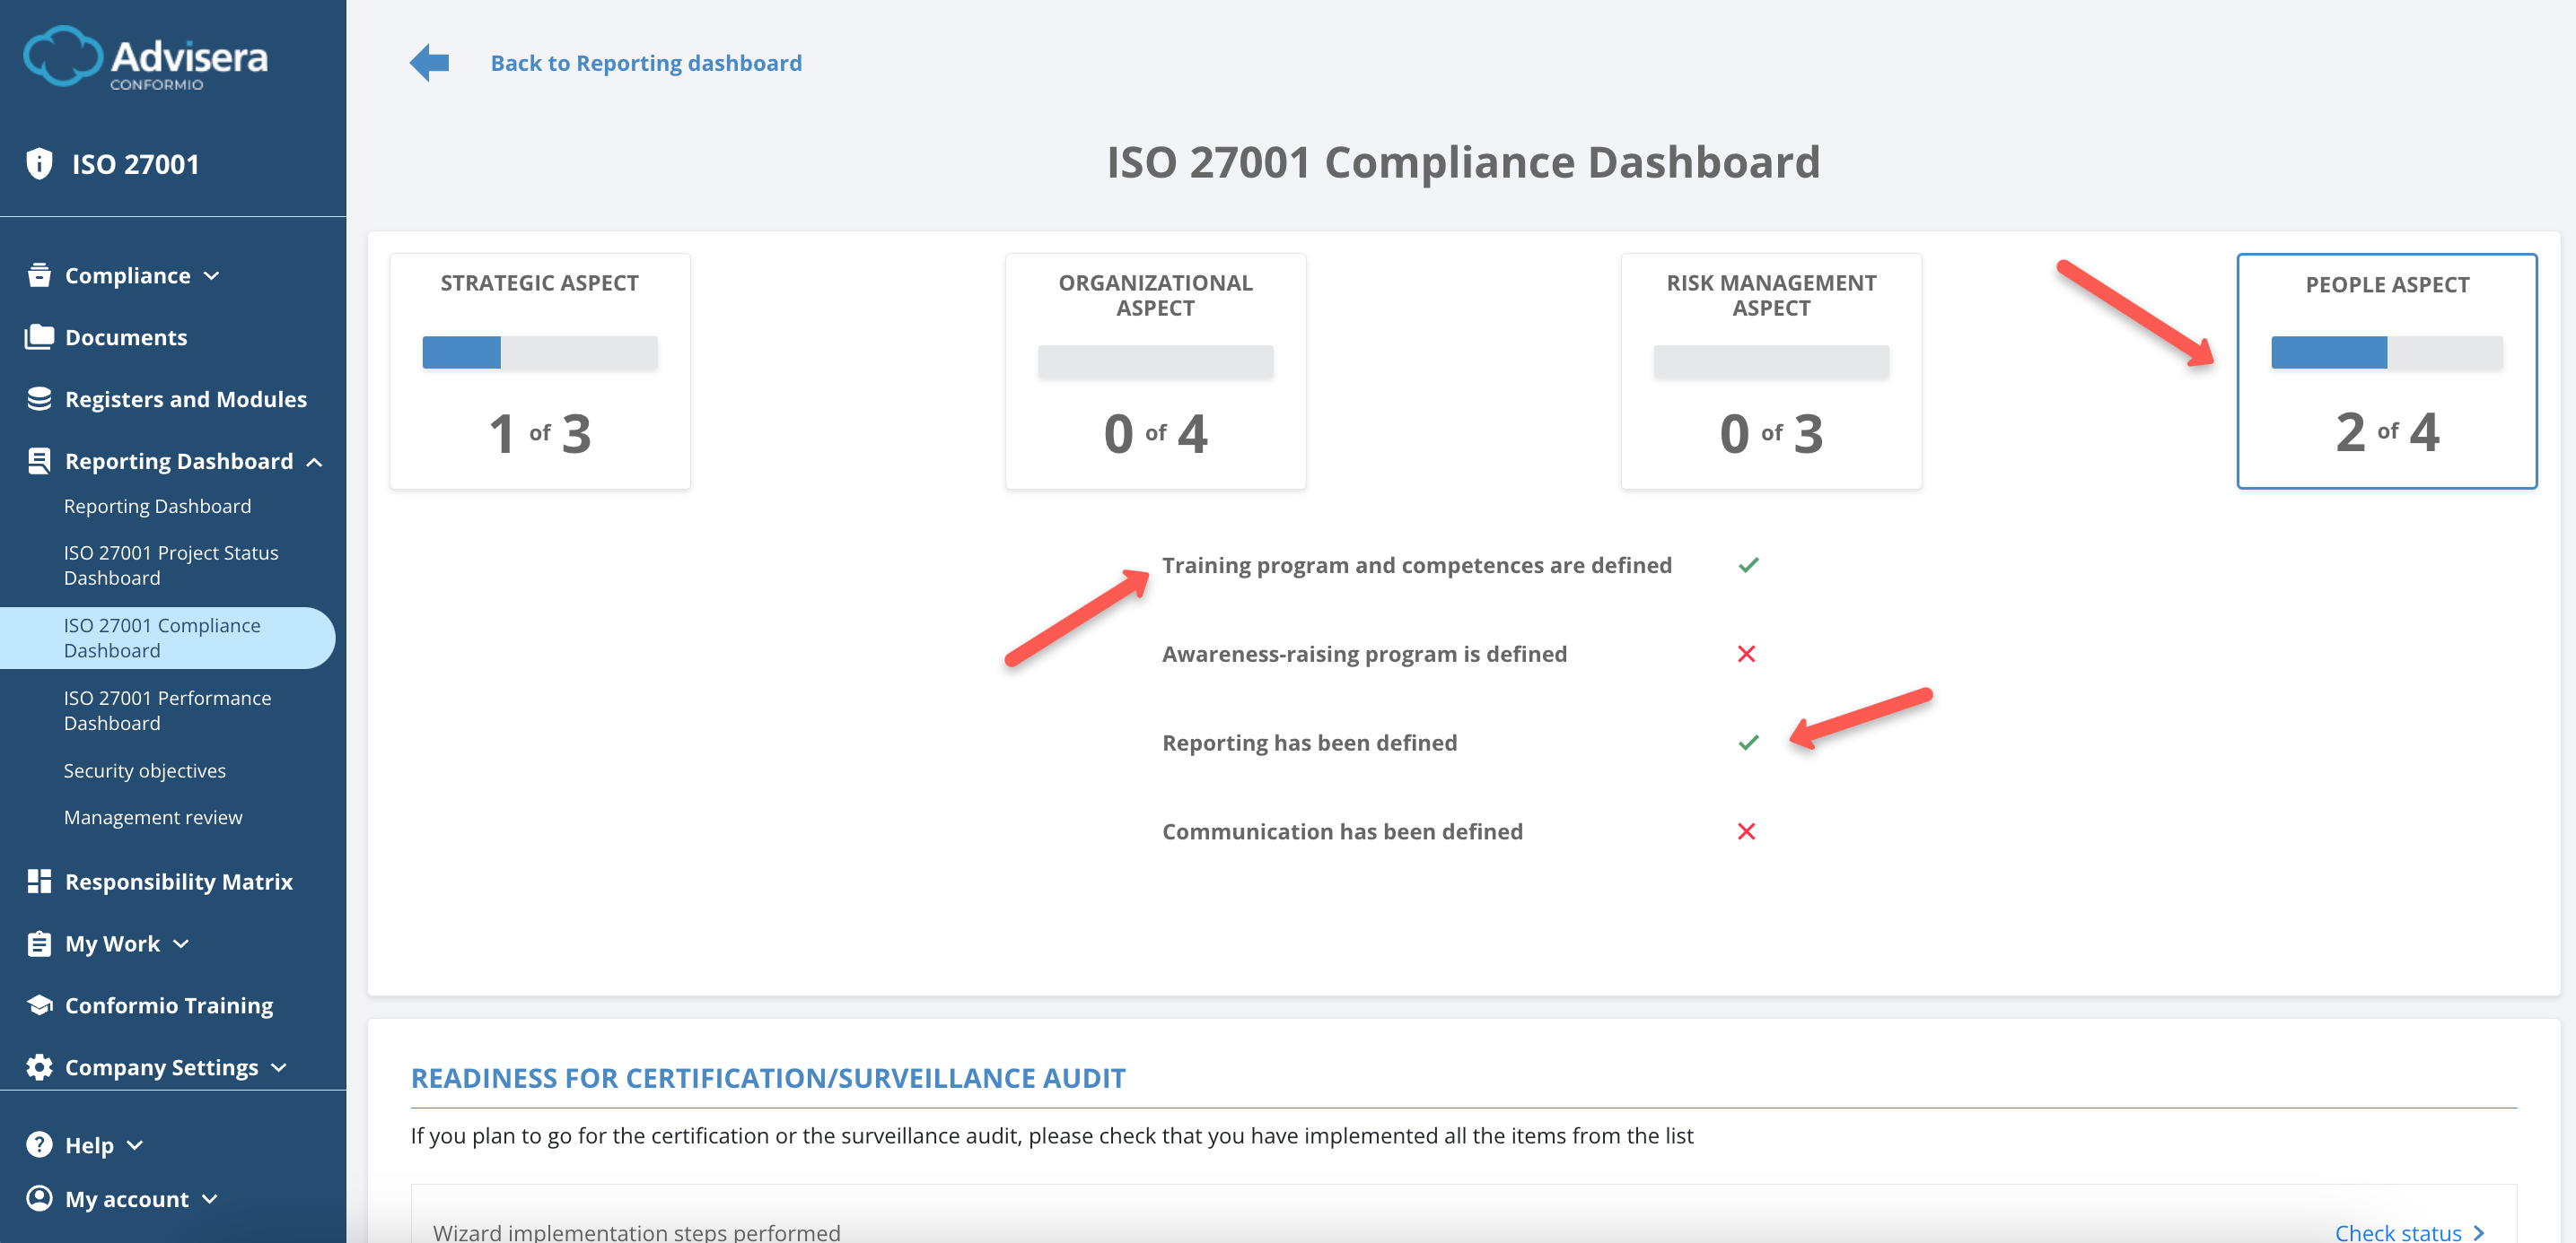The image size is (2576, 1243).
Task: Click the Advisera Conformio logo
Action: [x=146, y=58]
